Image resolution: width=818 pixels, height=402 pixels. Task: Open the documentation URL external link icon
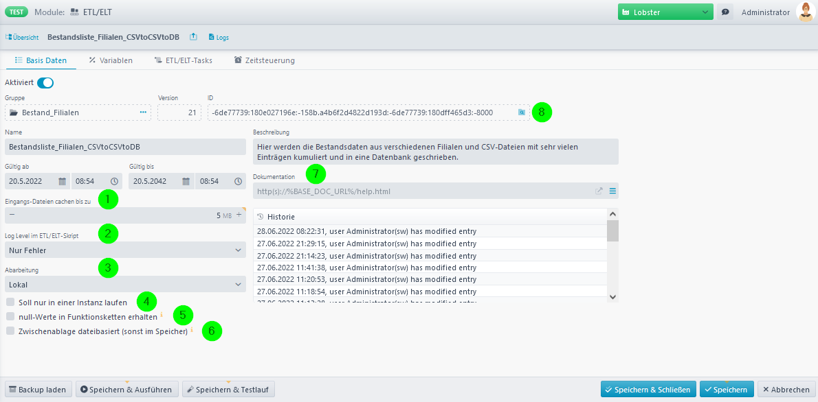pyautogui.click(x=599, y=191)
